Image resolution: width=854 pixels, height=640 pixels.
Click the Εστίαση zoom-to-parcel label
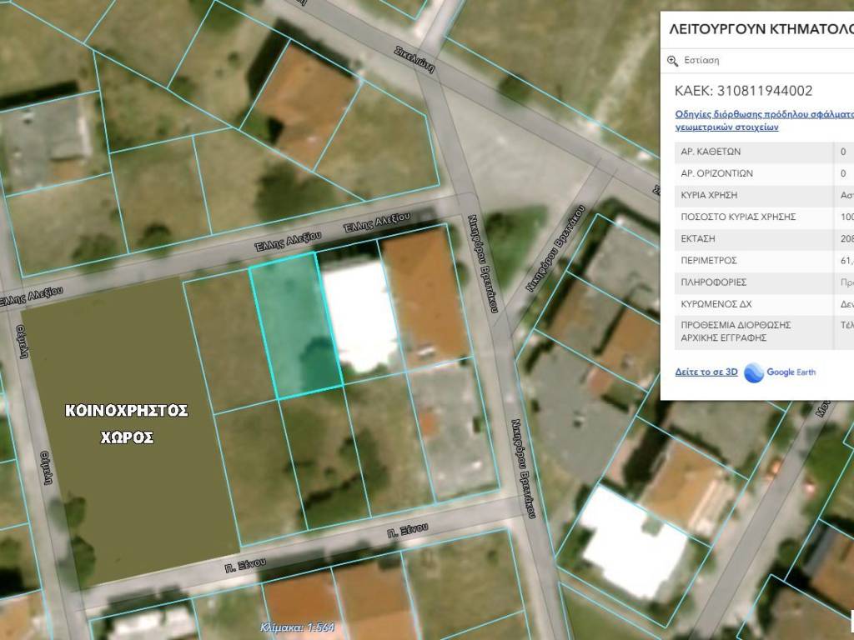701,61
